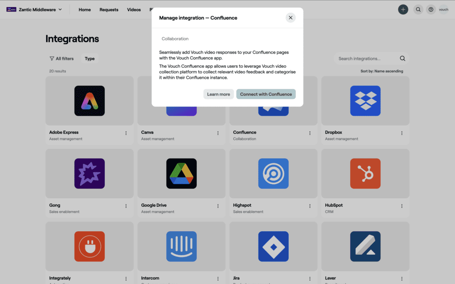Click the Intercom app icon
Image resolution: width=455 pixels, height=284 pixels.
pyautogui.click(x=181, y=246)
